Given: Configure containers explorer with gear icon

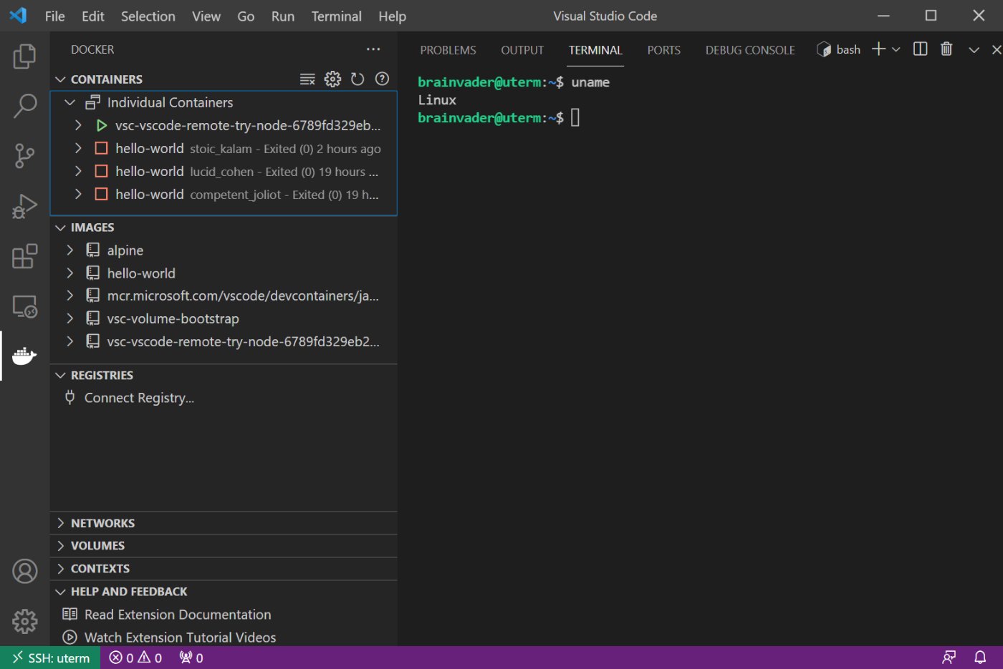Looking at the screenshot, I should coord(332,79).
